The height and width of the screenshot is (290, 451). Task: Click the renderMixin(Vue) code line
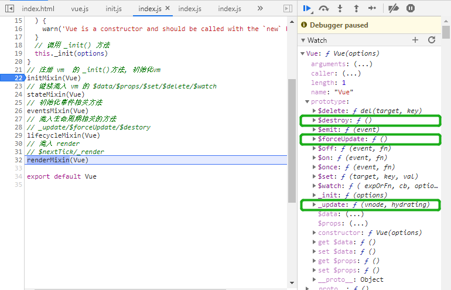(x=57, y=160)
